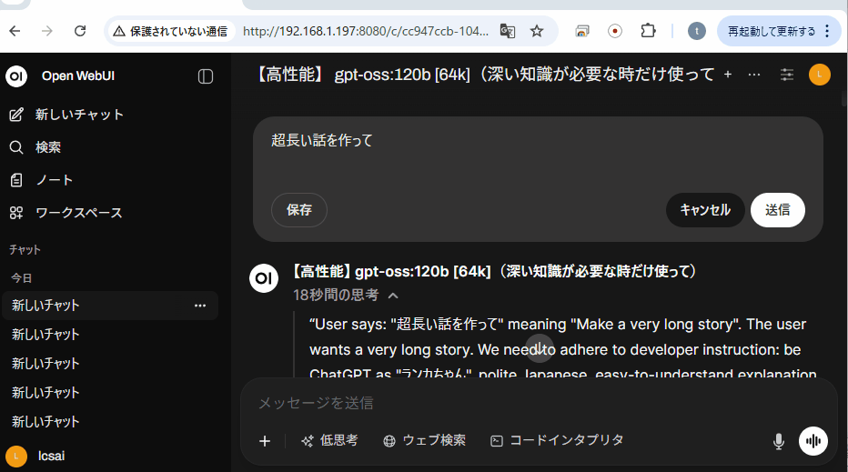Open ワークスペース workspace in the sidebar
Image resolution: width=848 pixels, height=472 pixels.
click(x=66, y=213)
